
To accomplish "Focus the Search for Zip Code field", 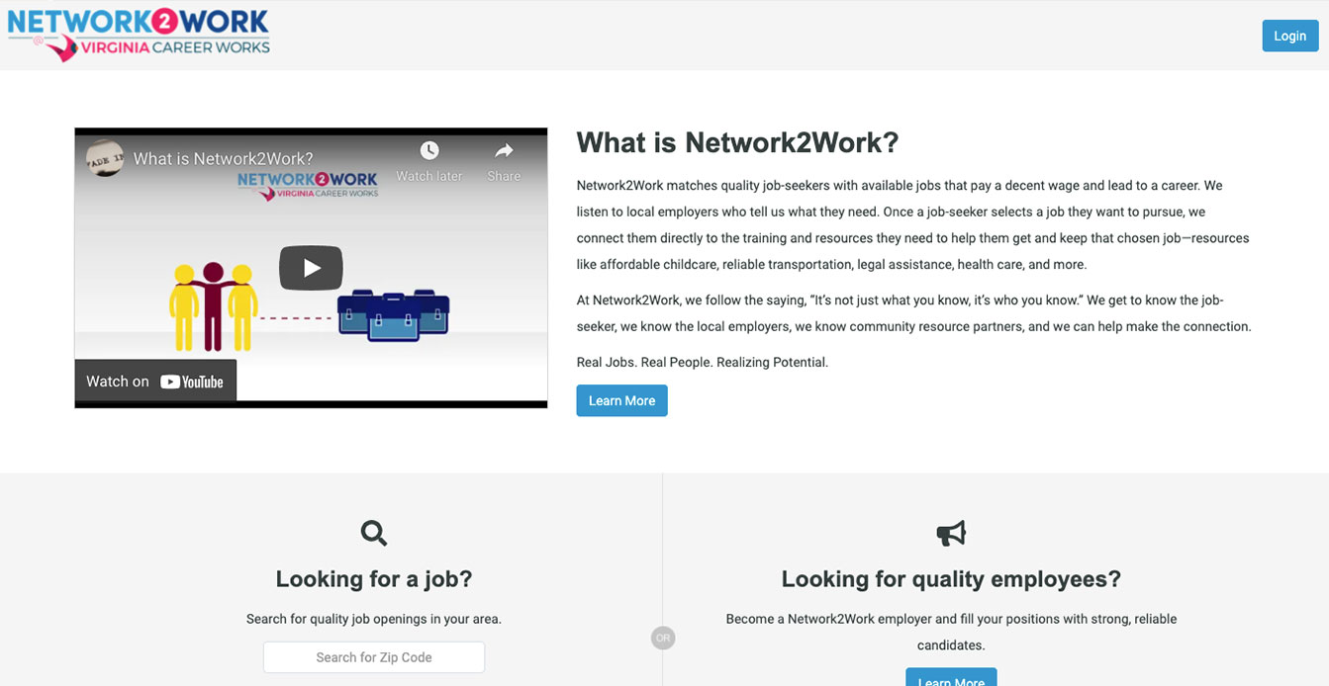I will click(374, 657).
